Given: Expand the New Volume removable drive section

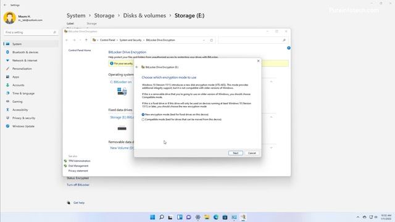Looking at the screenshot, I should 272,148.
